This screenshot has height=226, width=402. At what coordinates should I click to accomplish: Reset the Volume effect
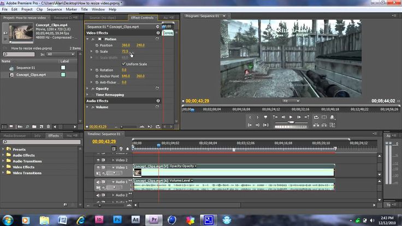point(157,107)
